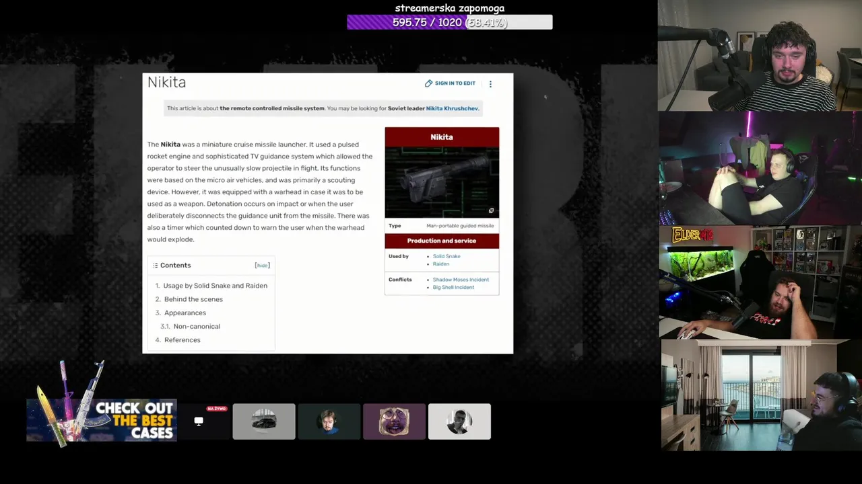Viewport: 862px width, 484px height.
Task: Click the Nikita missile launcher image
Action: 442,182
